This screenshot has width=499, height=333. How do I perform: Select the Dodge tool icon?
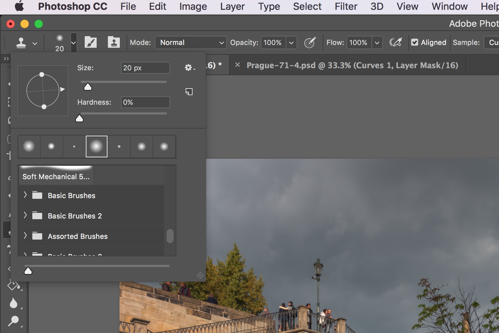[x=13, y=321]
